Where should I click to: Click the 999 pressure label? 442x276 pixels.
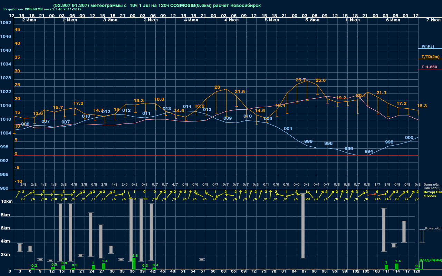tap(308, 142)
